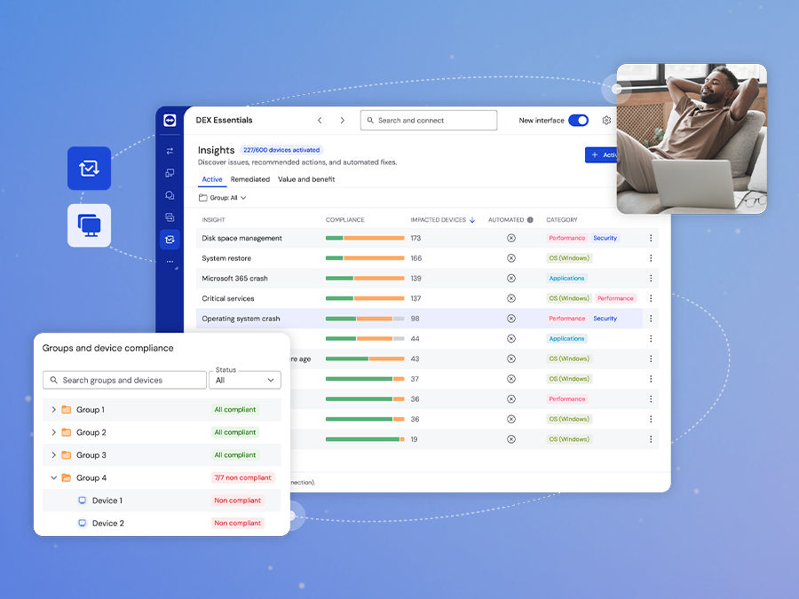Collapse the Group 4 folder
This screenshot has width=799, height=599.
click(x=53, y=478)
